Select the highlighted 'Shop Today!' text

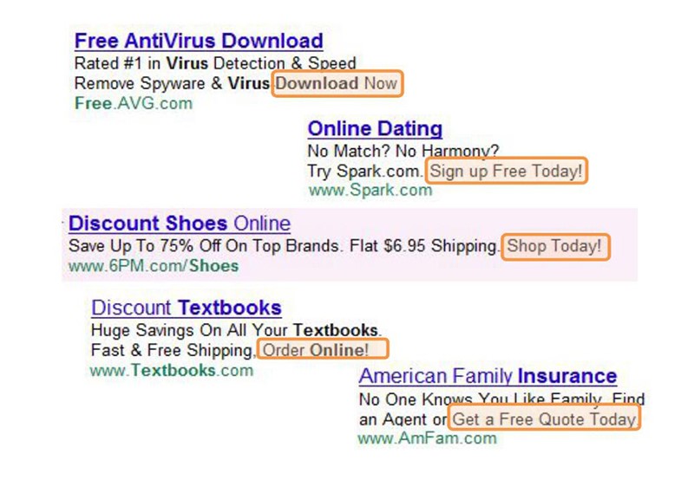[554, 246]
